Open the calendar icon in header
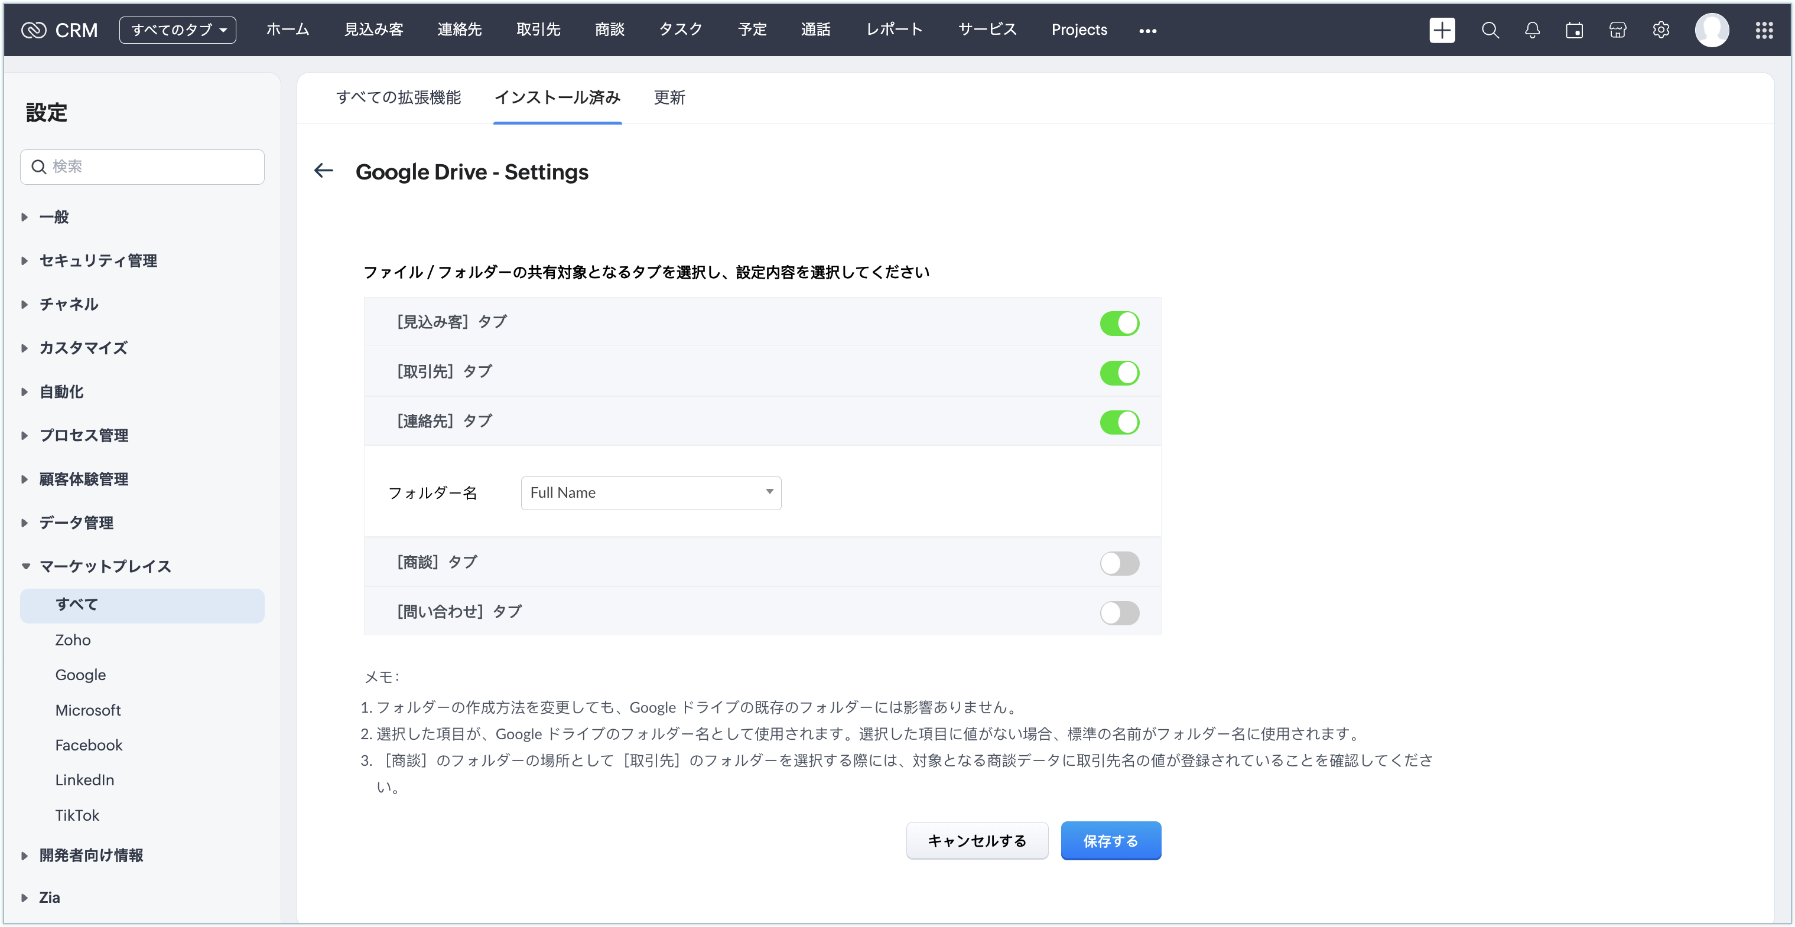1795x927 pixels. point(1574,30)
